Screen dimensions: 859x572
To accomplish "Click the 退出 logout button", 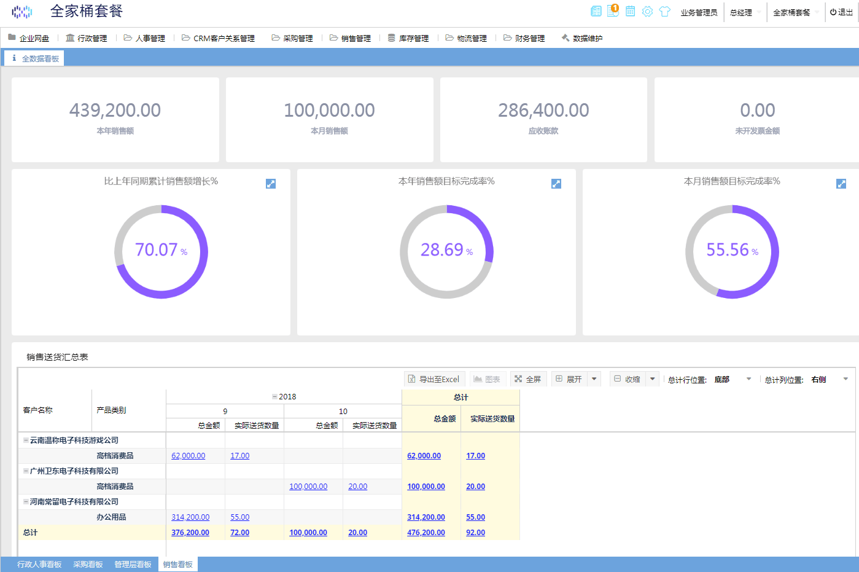I will tap(841, 12).
